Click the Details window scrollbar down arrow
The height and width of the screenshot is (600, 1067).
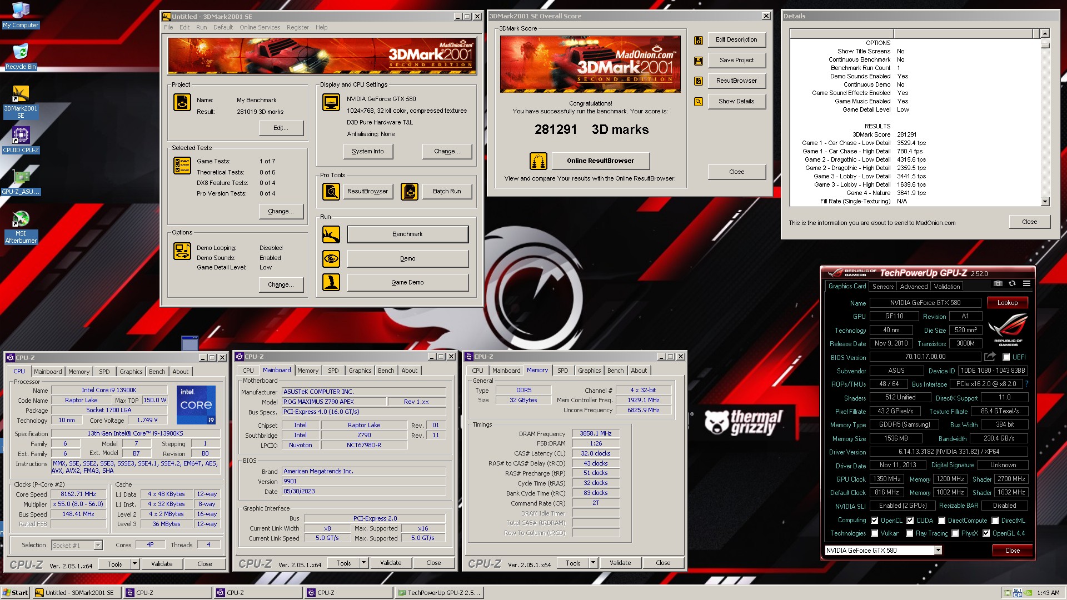click(x=1045, y=202)
